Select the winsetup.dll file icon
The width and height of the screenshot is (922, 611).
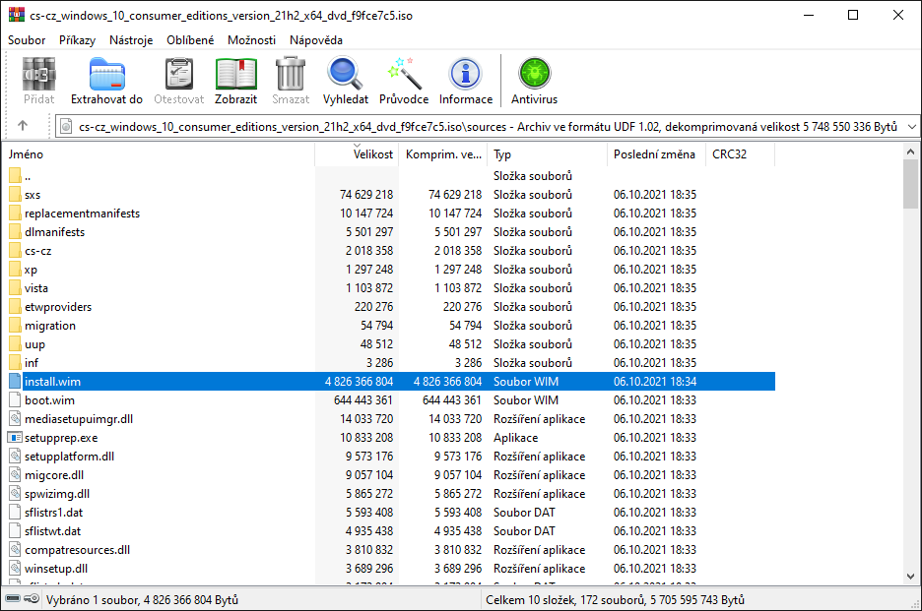point(16,569)
